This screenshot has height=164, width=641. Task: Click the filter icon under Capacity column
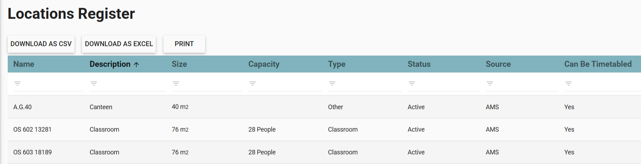click(x=252, y=83)
